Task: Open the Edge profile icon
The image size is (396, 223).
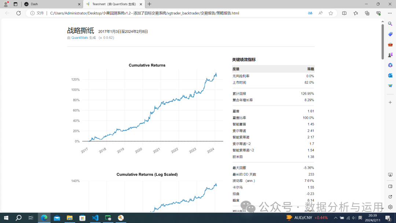Action: point(5,4)
